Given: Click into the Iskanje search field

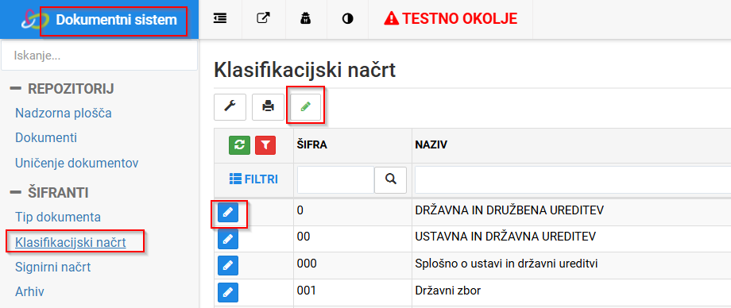Looking at the screenshot, I should click(x=99, y=56).
